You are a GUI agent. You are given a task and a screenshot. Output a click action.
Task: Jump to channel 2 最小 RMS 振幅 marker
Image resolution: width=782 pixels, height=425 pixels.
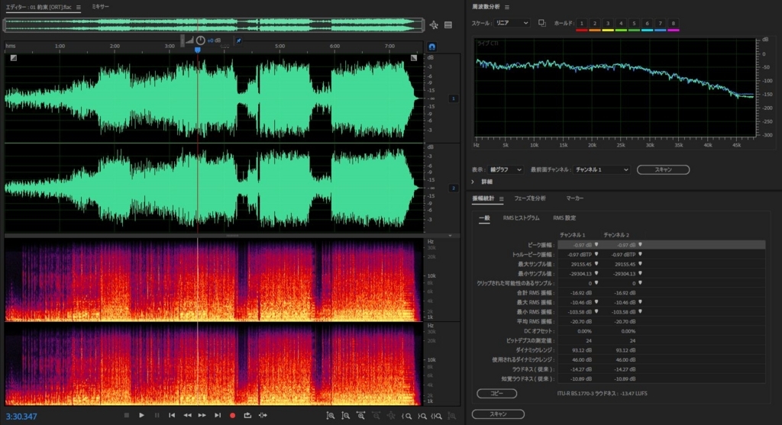640,311
